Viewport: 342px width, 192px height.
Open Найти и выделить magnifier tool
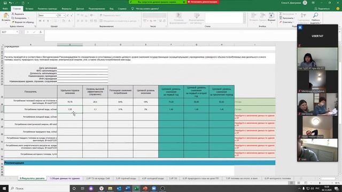tap(315, 18)
